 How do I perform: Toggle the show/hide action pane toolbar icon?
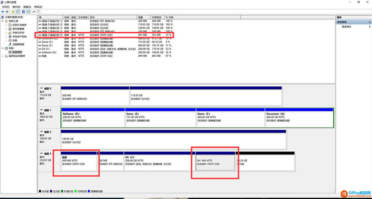(28, 12)
